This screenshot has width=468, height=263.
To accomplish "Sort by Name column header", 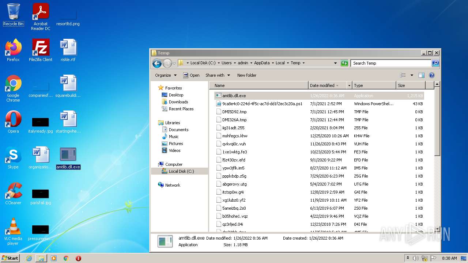I will click(x=259, y=85).
